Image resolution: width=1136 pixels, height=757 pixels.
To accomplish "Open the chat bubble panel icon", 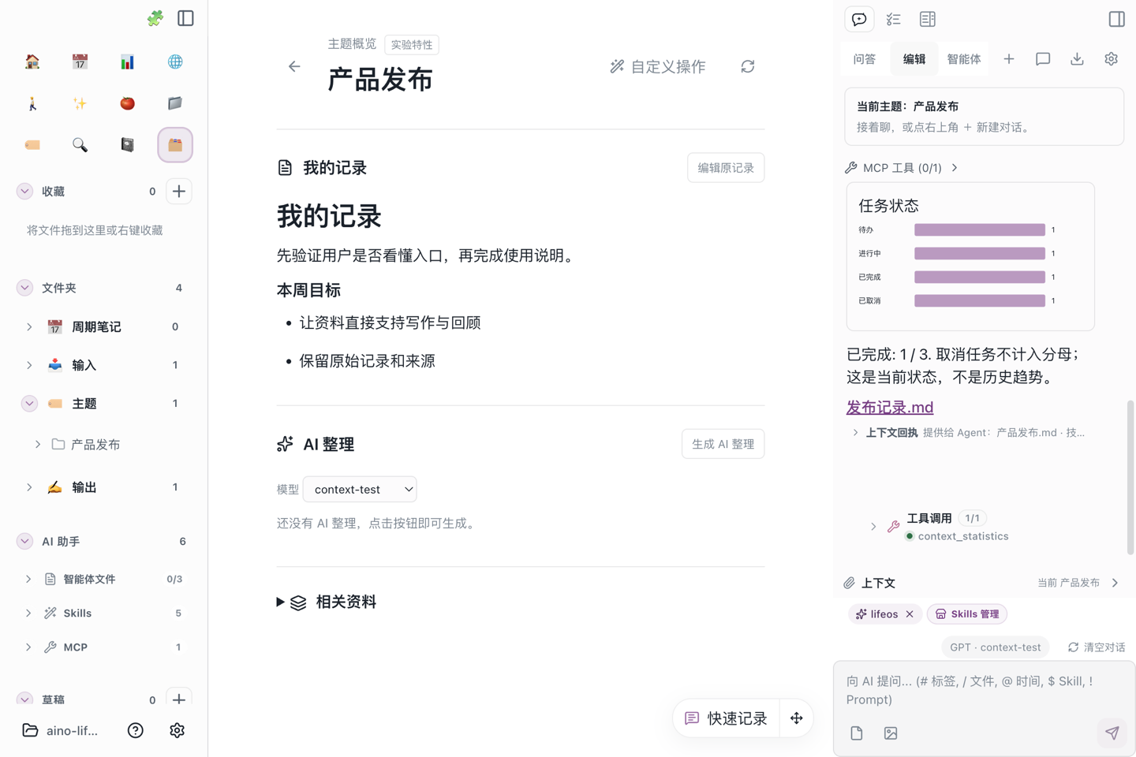I will (x=859, y=19).
